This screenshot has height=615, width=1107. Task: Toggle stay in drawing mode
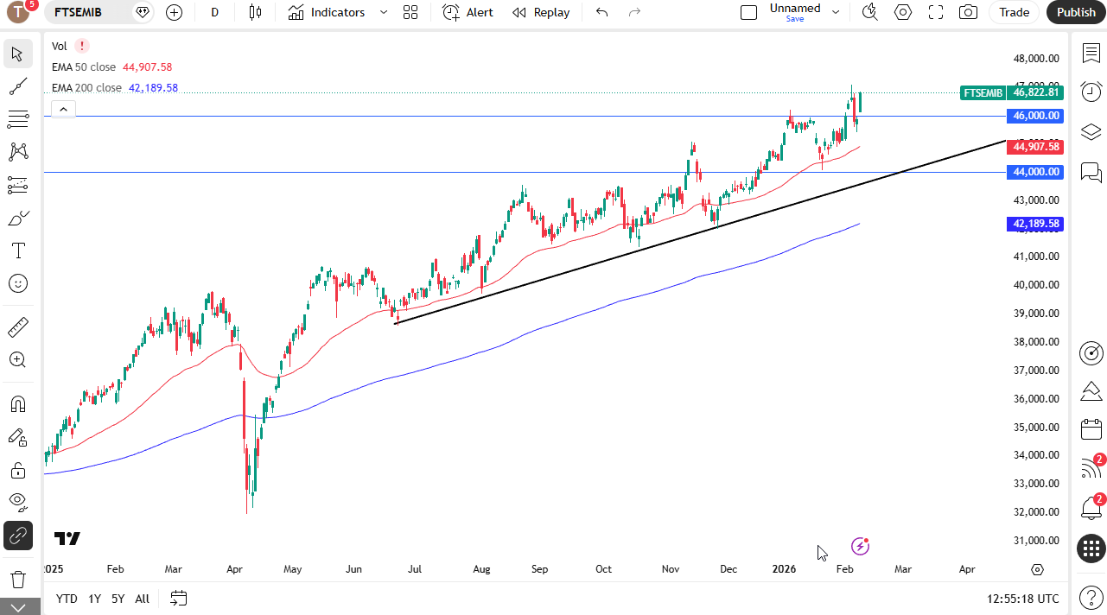17,437
